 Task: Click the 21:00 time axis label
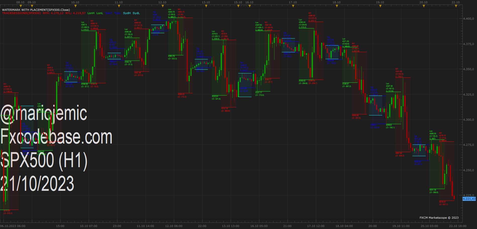pos(287,226)
